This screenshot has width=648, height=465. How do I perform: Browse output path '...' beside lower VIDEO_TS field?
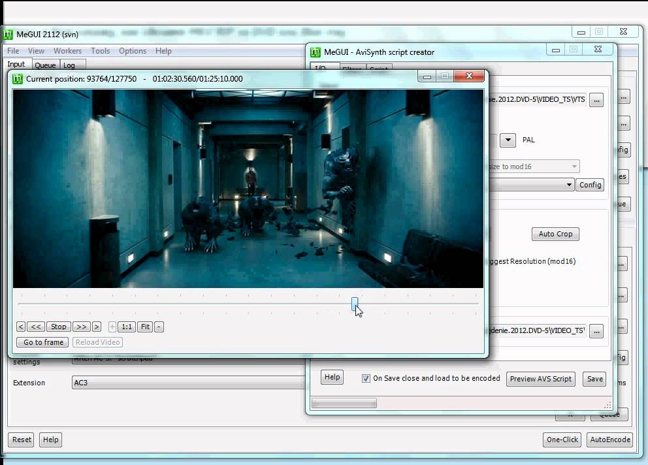596,331
